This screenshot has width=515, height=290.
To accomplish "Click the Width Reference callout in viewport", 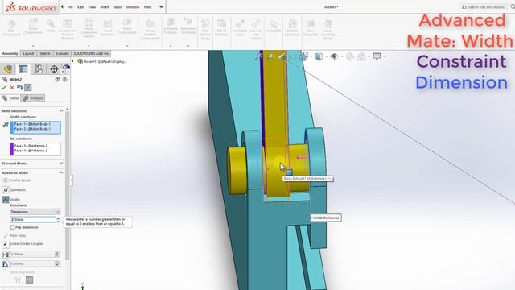I will pyautogui.click(x=325, y=217).
